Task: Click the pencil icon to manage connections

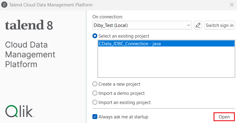Action: click(x=198, y=25)
